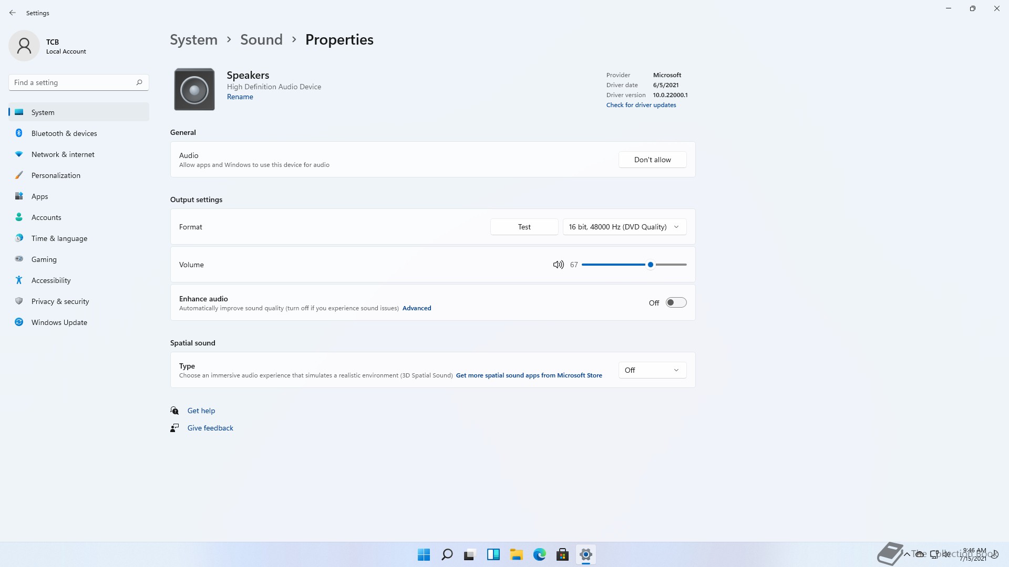Screen dimensions: 1009x567
Task: Go to Bluetooth & devices settings
Action: click(x=79, y=133)
